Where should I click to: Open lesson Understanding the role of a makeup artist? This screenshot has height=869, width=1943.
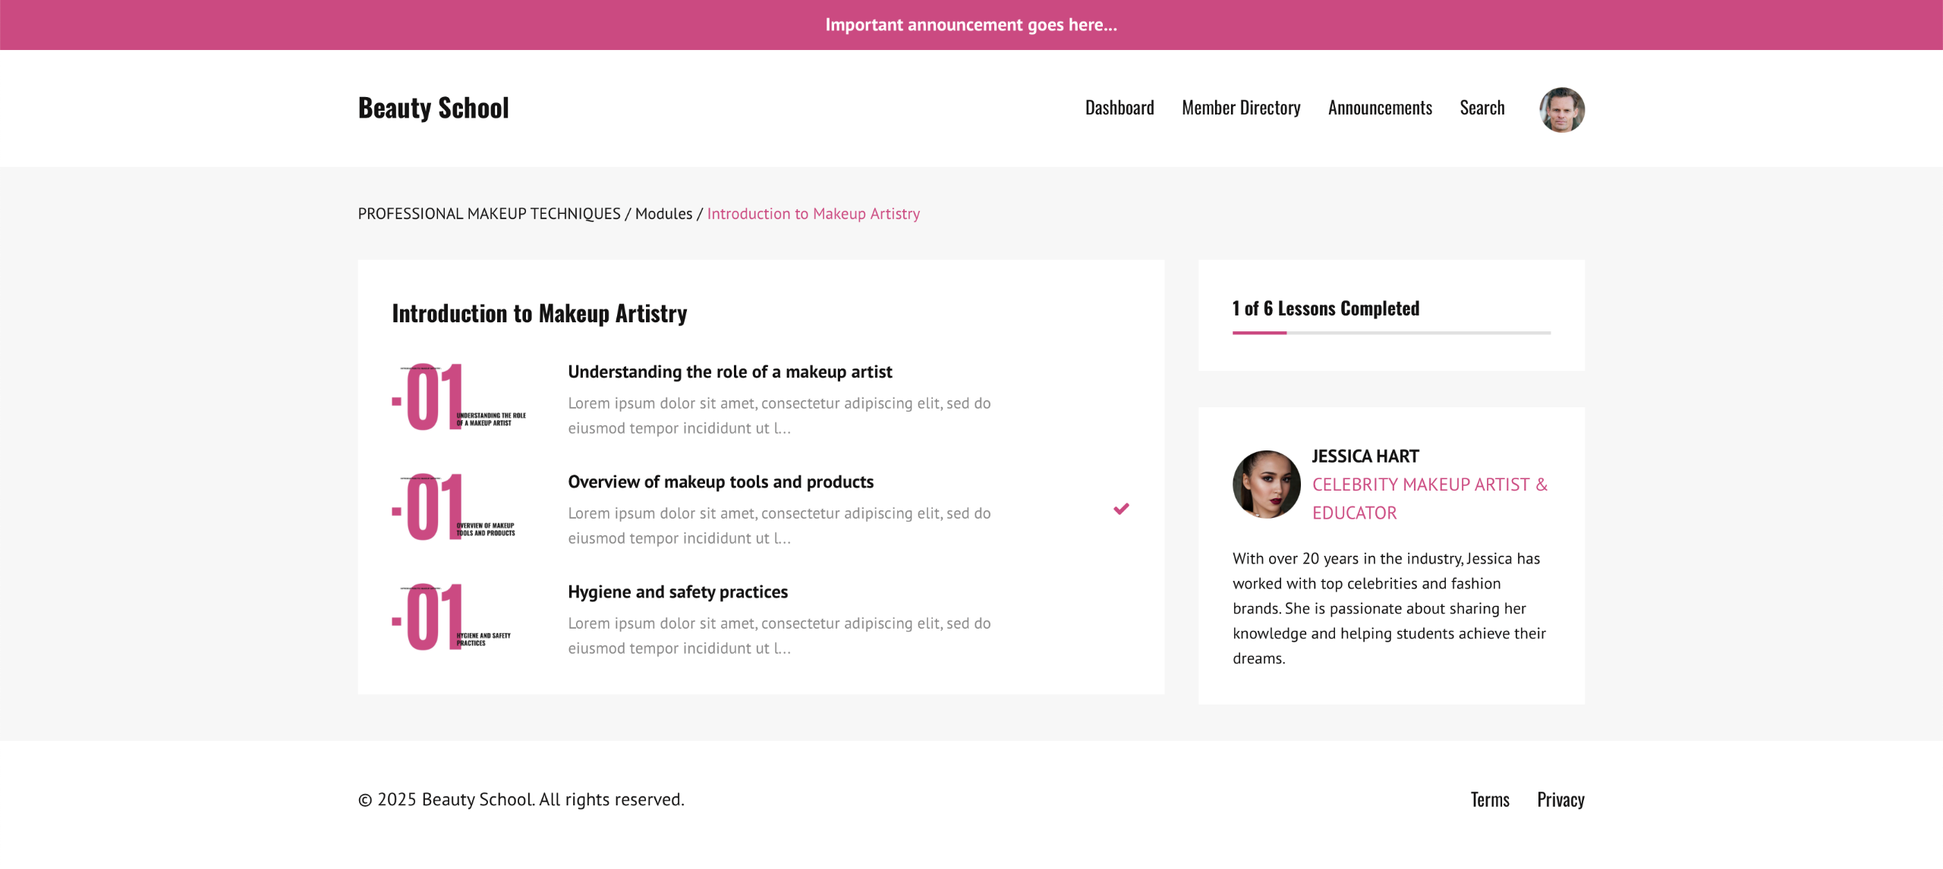729,372
